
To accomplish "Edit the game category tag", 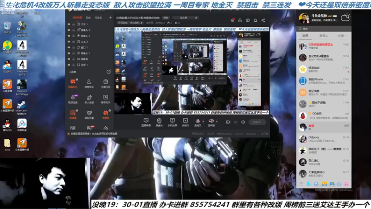I will tap(130, 23).
